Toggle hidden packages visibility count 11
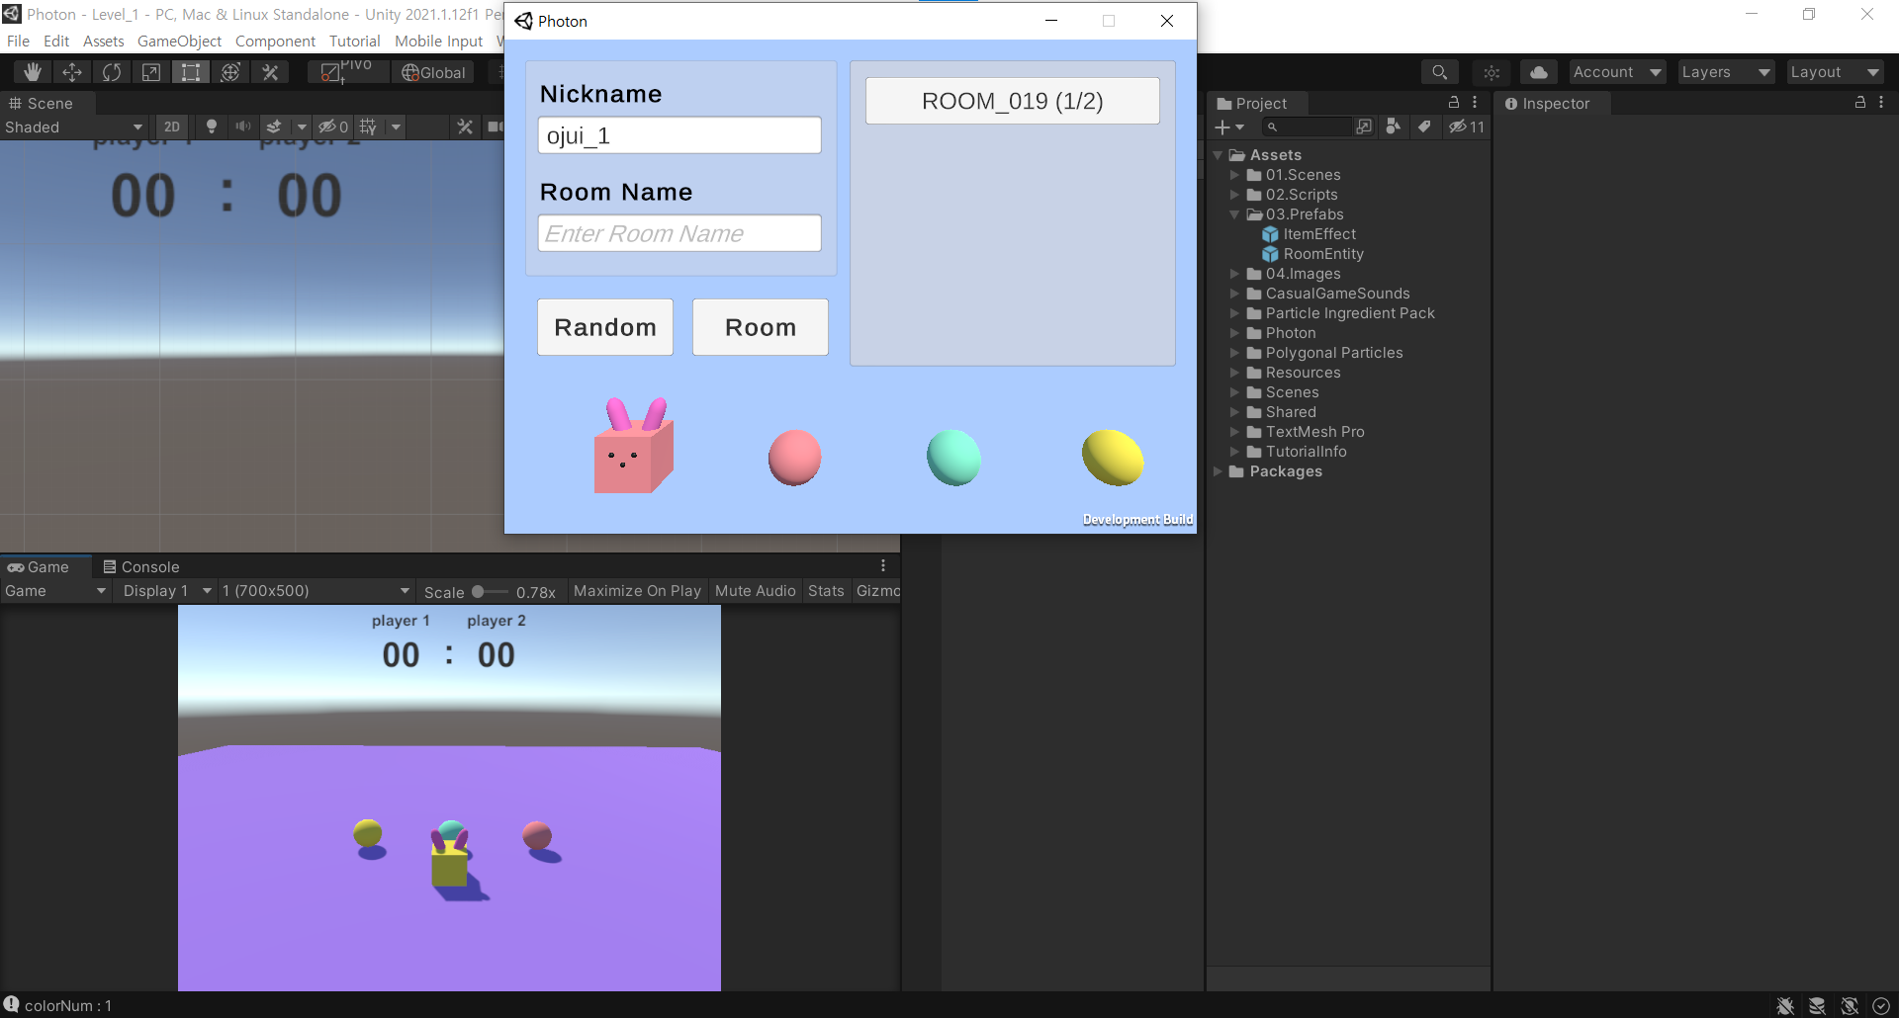Image resolution: width=1899 pixels, height=1018 pixels. pos(1466,127)
